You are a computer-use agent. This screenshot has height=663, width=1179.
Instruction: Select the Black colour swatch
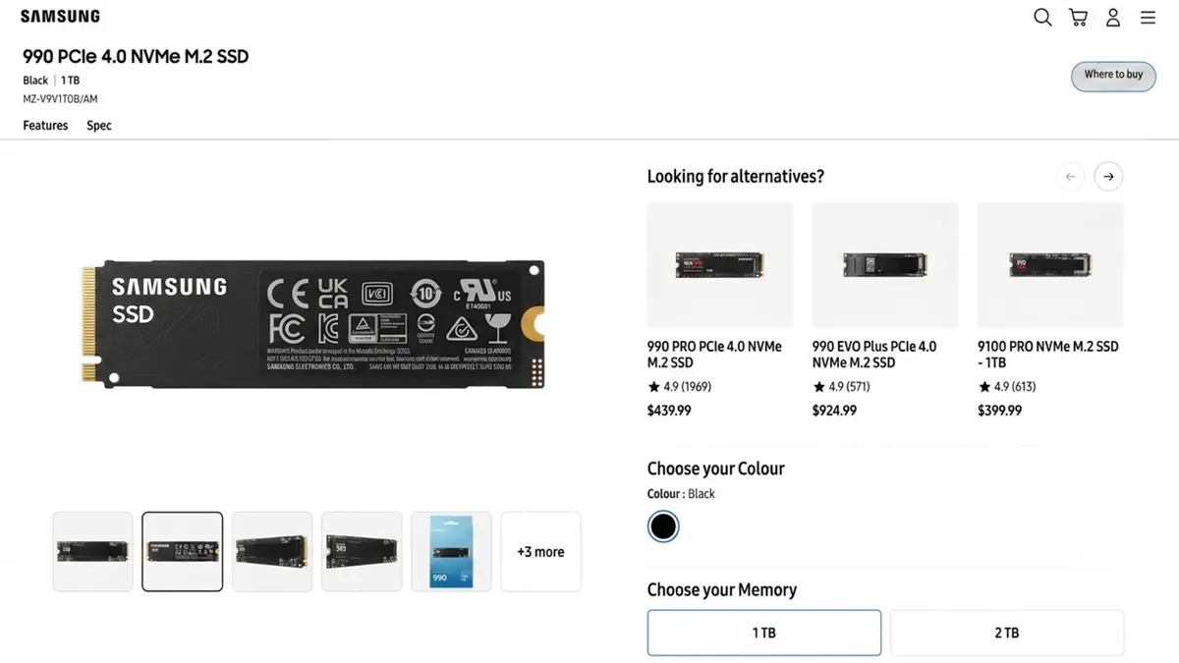point(663,526)
